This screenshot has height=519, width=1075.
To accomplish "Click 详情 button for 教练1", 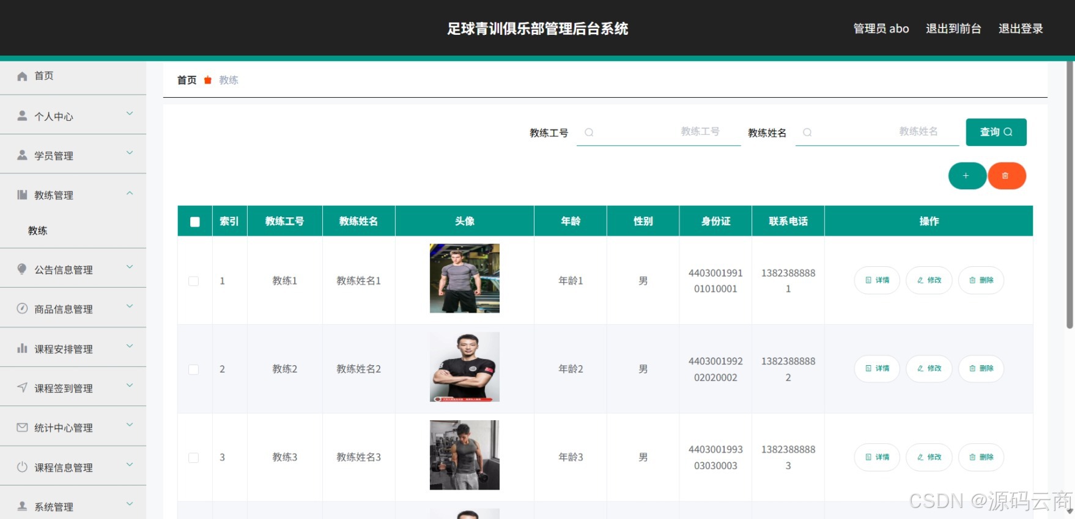I will click(x=877, y=280).
